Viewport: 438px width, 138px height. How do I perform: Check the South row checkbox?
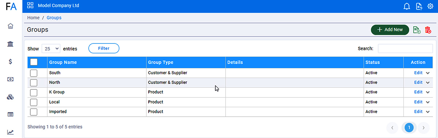pyautogui.click(x=34, y=73)
